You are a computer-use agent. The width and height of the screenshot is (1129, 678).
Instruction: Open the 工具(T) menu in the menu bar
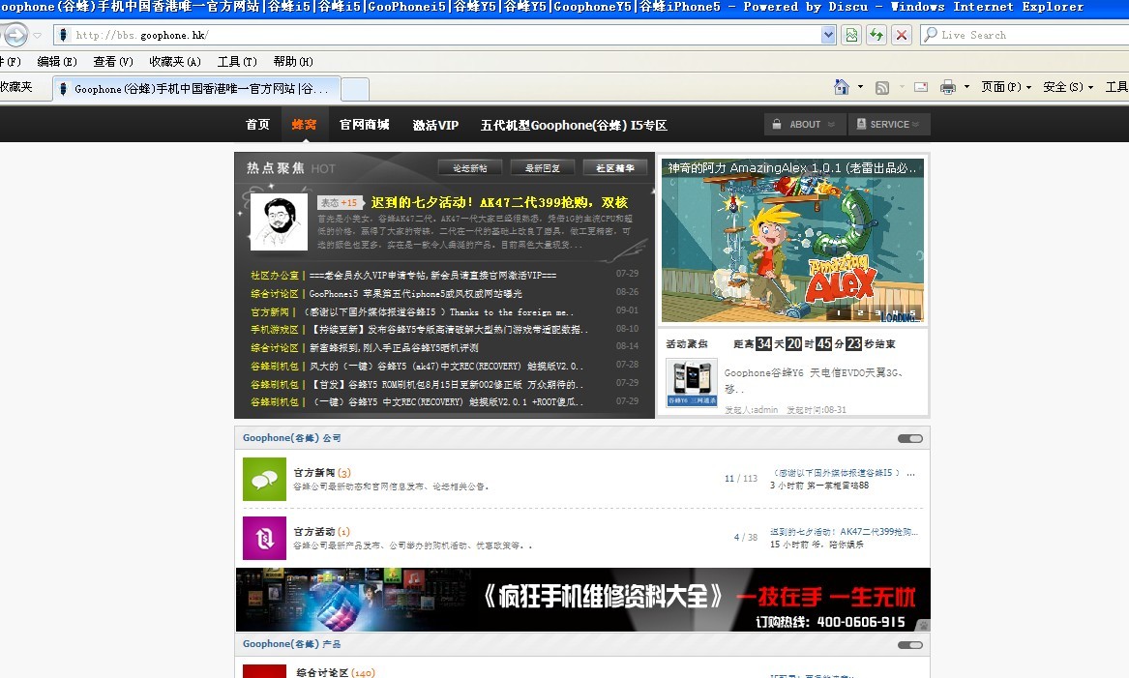point(237,61)
